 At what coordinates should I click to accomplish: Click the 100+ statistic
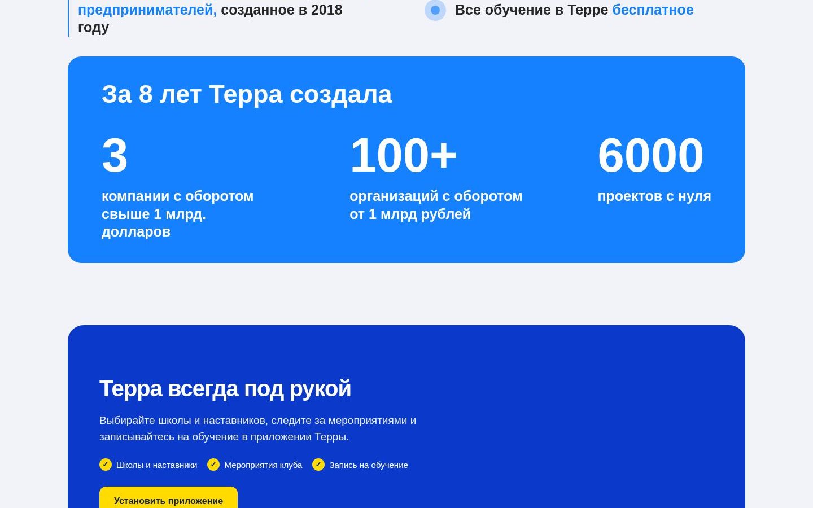click(403, 155)
